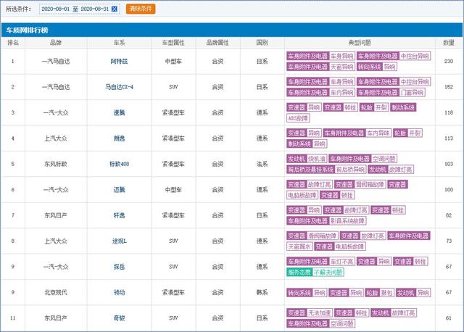Image resolution: width=464 pixels, height=332 pixels.
Task: Click the 发动机 烧机油 tag
Action: 307,159
